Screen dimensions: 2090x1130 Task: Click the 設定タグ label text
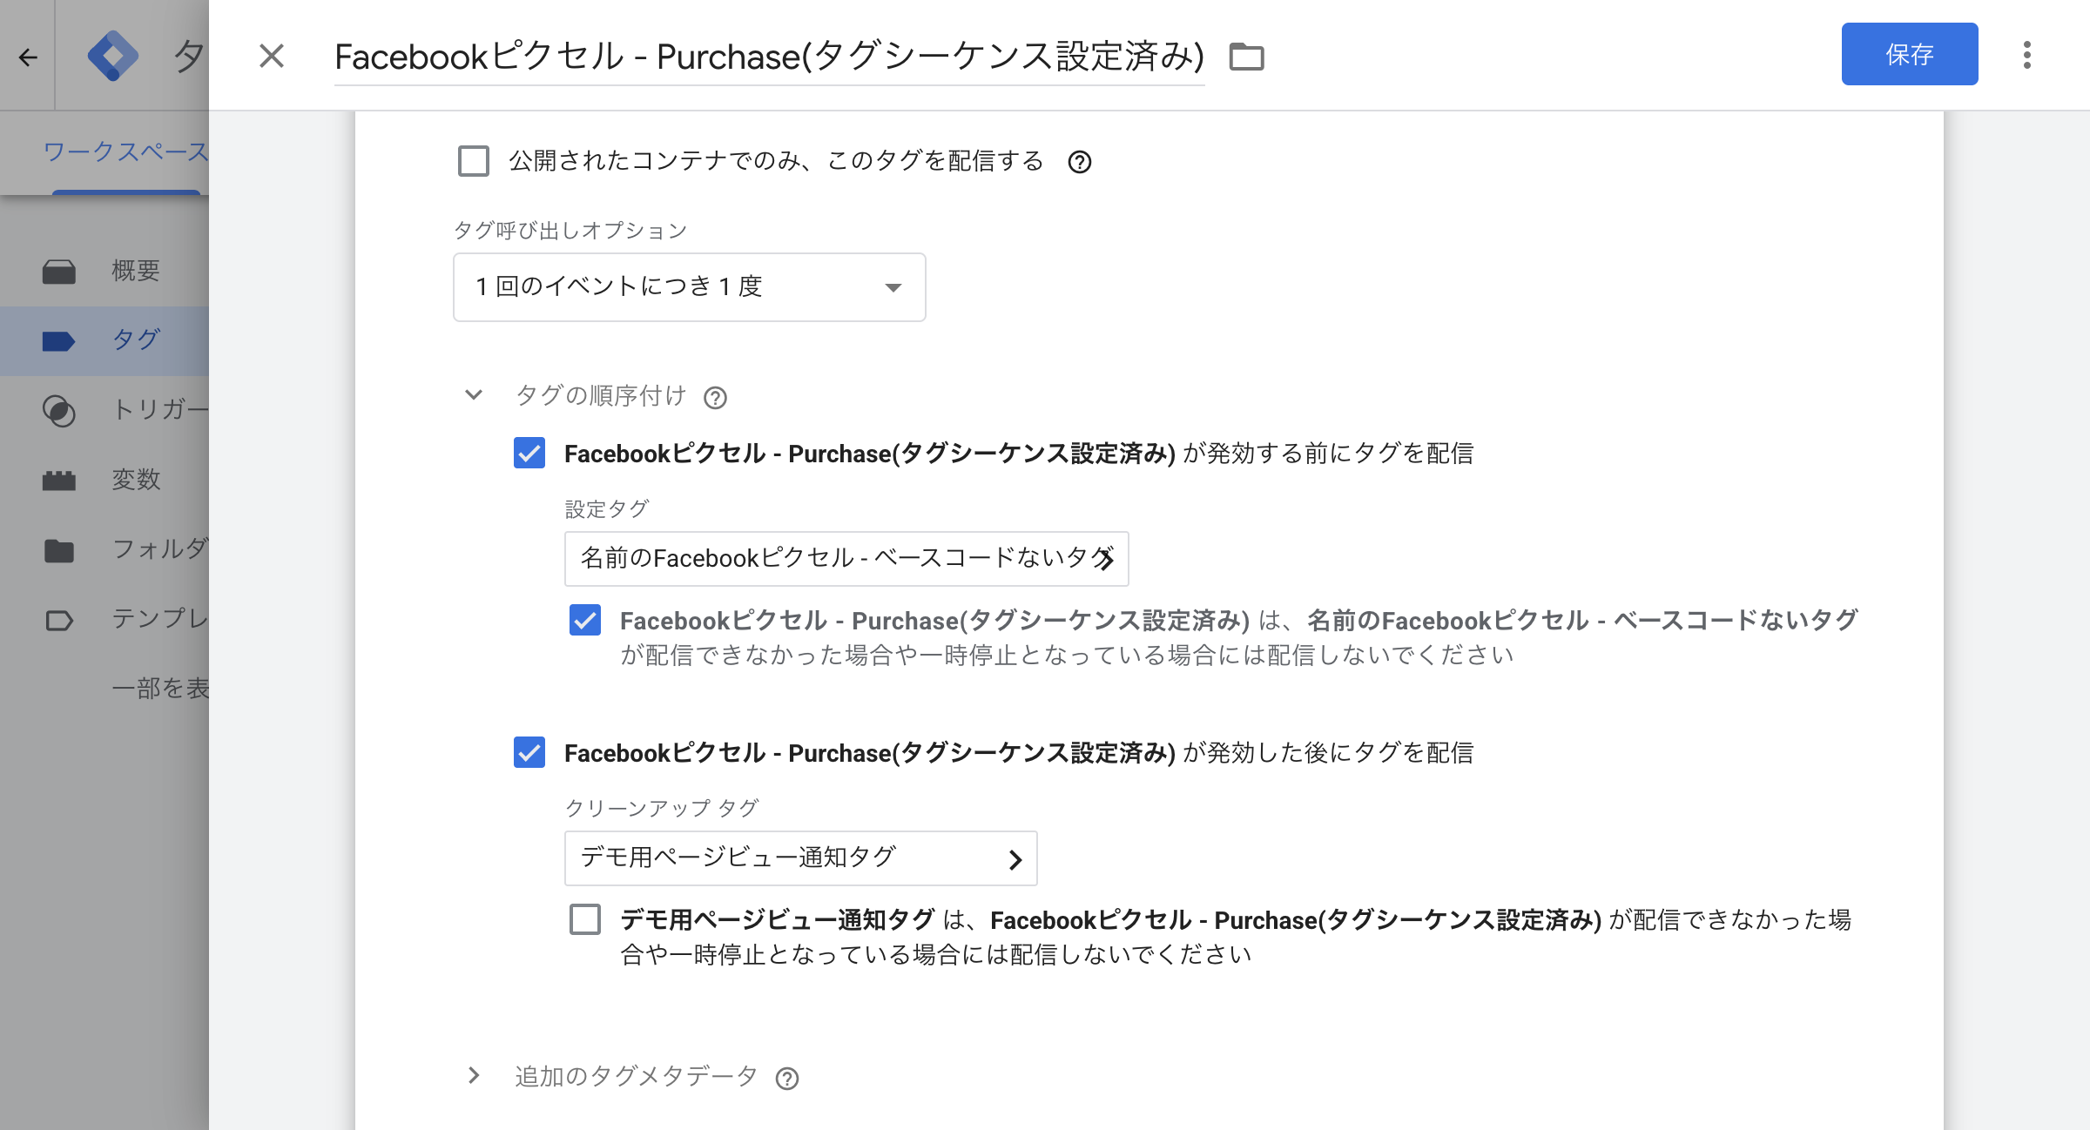(x=607, y=508)
